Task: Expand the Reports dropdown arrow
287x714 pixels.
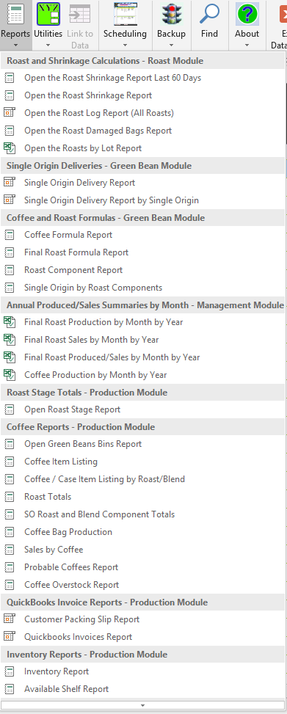Action: coord(15,45)
